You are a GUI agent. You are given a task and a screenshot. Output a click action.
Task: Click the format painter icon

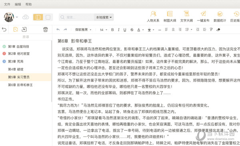(211, 29)
